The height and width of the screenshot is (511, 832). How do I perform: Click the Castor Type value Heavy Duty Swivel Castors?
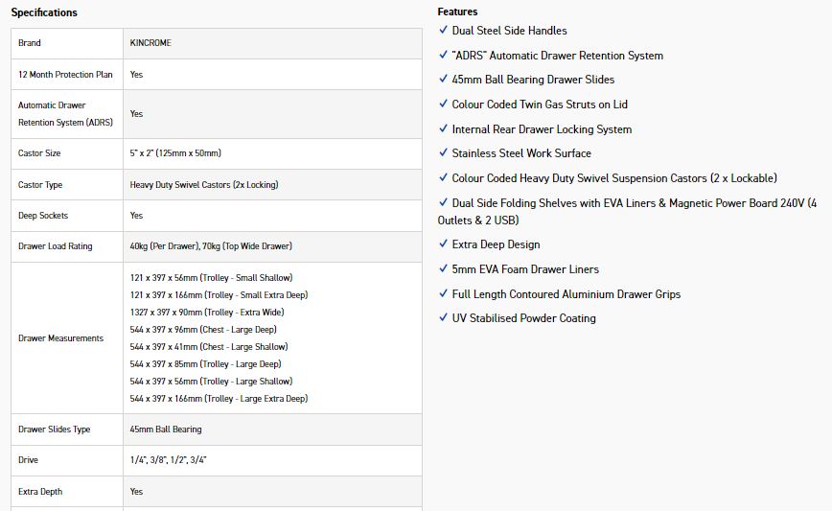click(x=204, y=185)
